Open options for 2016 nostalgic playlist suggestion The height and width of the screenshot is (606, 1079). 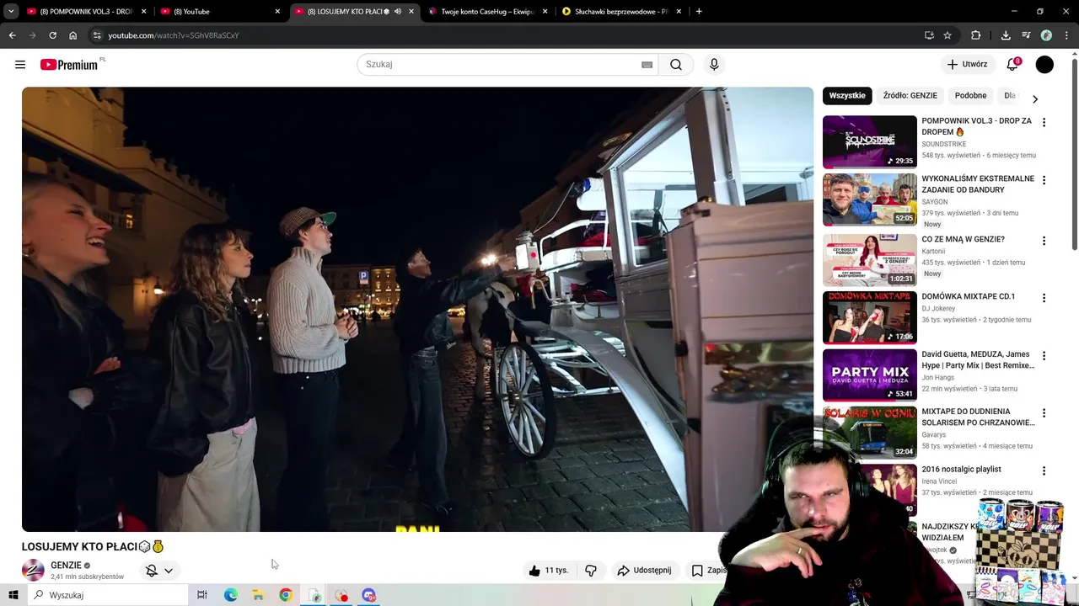point(1044,470)
